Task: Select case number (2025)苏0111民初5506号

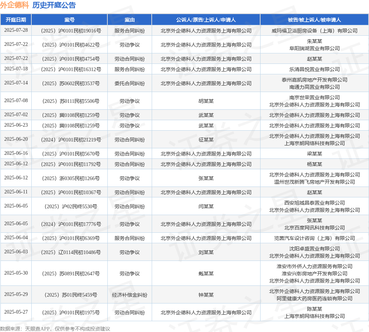Action: coord(71,101)
